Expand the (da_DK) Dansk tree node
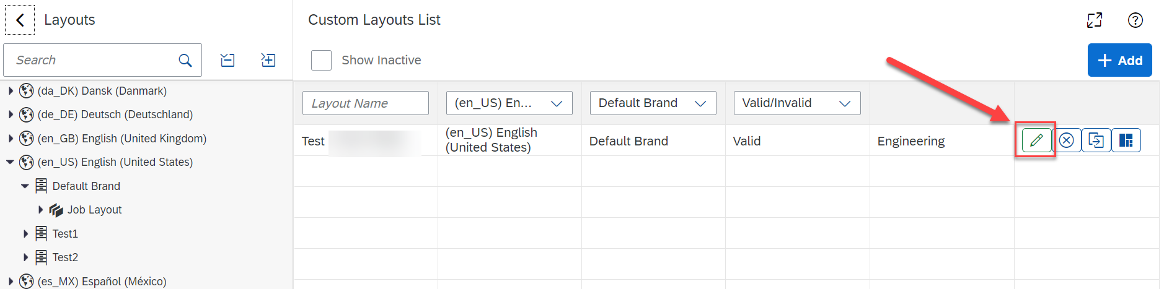Image resolution: width=1164 pixels, height=289 pixels. click(11, 91)
